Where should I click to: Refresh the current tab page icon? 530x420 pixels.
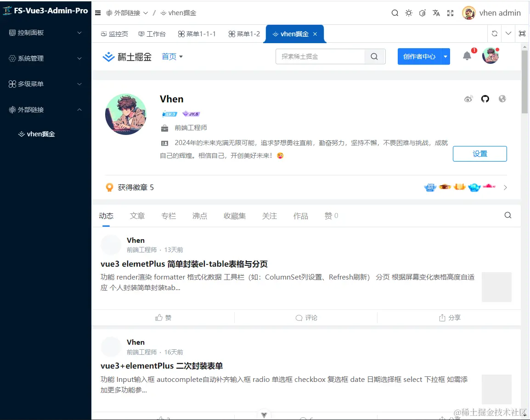495,34
